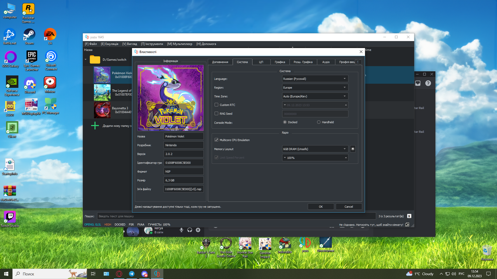This screenshot has height=279, width=497.
Task: Open Ubisoft Connect desktop shortcut
Action: [x=51, y=60]
